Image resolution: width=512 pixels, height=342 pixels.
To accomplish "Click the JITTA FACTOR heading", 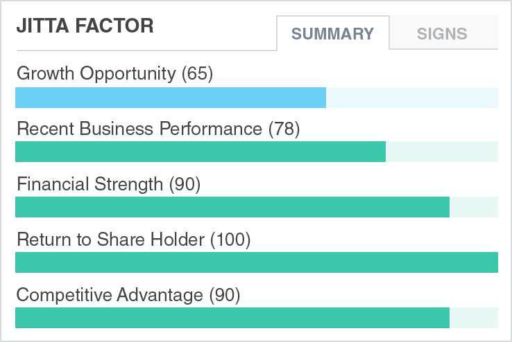I will [85, 26].
